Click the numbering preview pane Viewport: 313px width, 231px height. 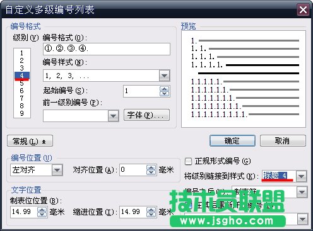click(244, 79)
